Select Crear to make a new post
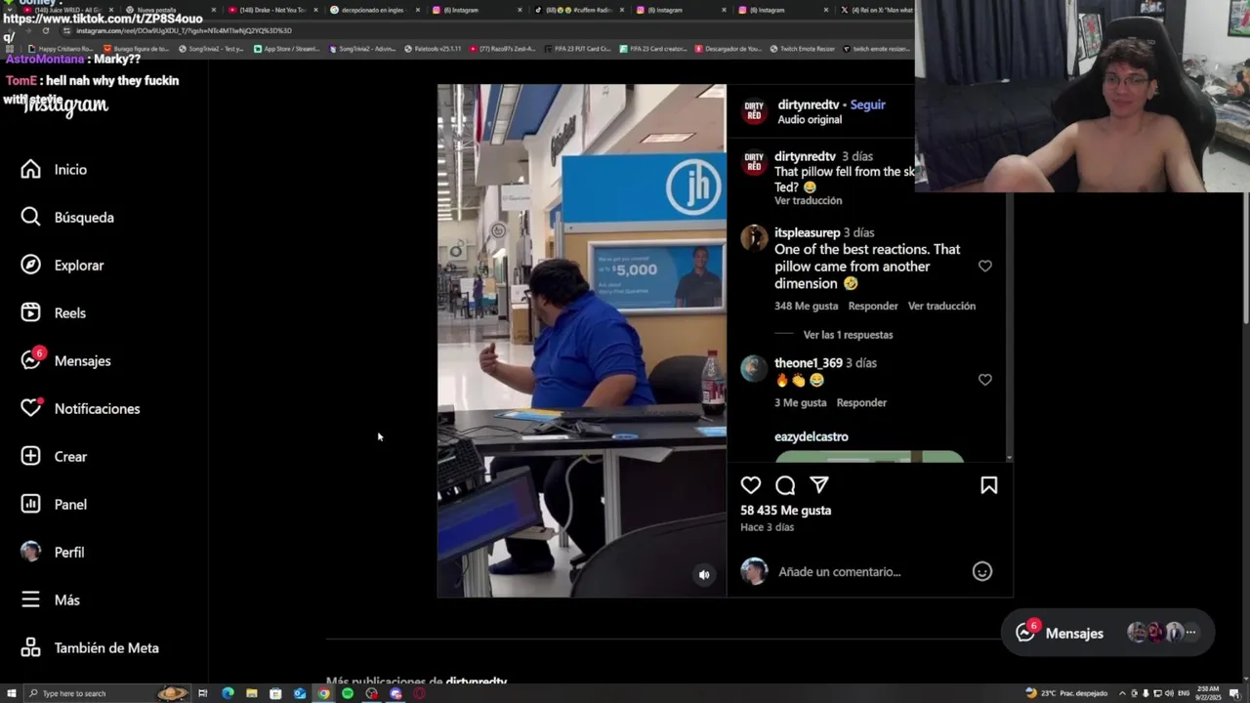Image resolution: width=1250 pixels, height=703 pixels. click(55, 457)
